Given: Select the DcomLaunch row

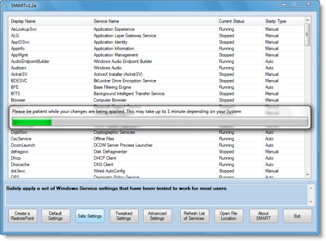Looking at the screenshot, I should click(156, 145).
